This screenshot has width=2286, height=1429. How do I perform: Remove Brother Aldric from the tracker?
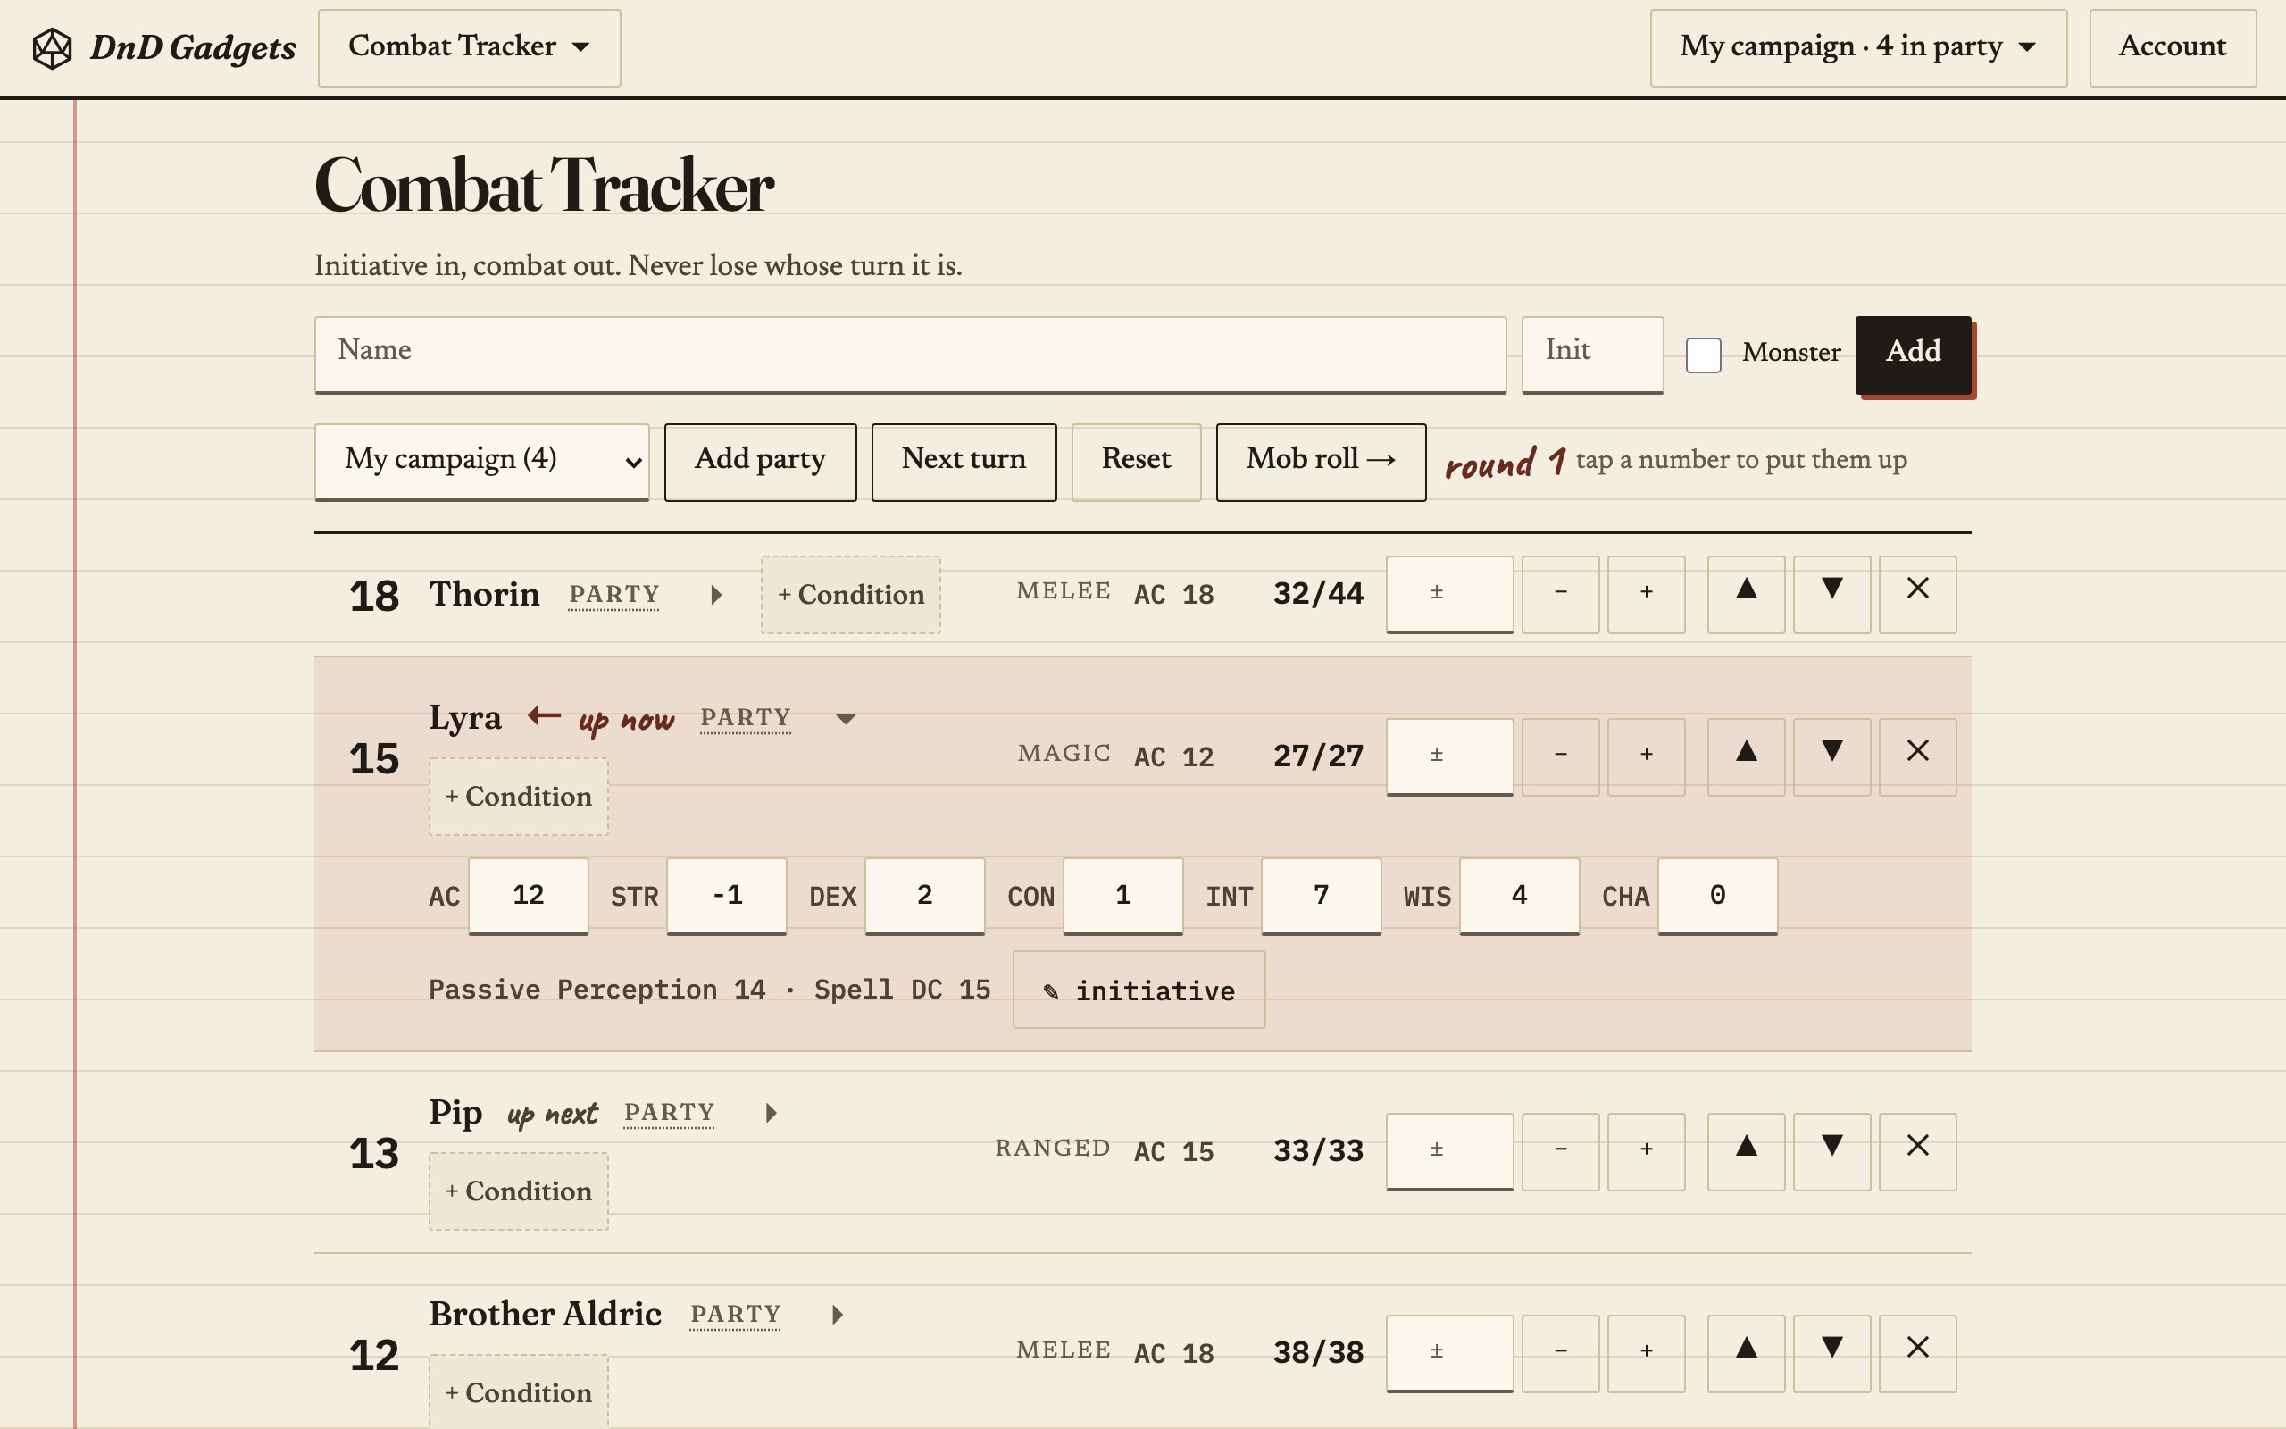[1917, 1353]
